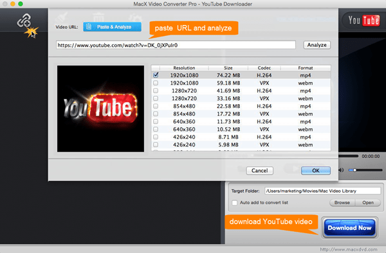Viewport: 386px width, 253px height.
Task: Check the 854x480 17.72 MB webm checkbox
Action: (156, 114)
